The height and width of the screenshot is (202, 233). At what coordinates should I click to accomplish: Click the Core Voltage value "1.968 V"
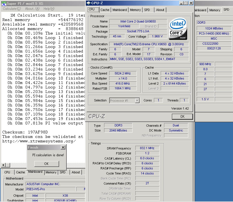pos(157,36)
